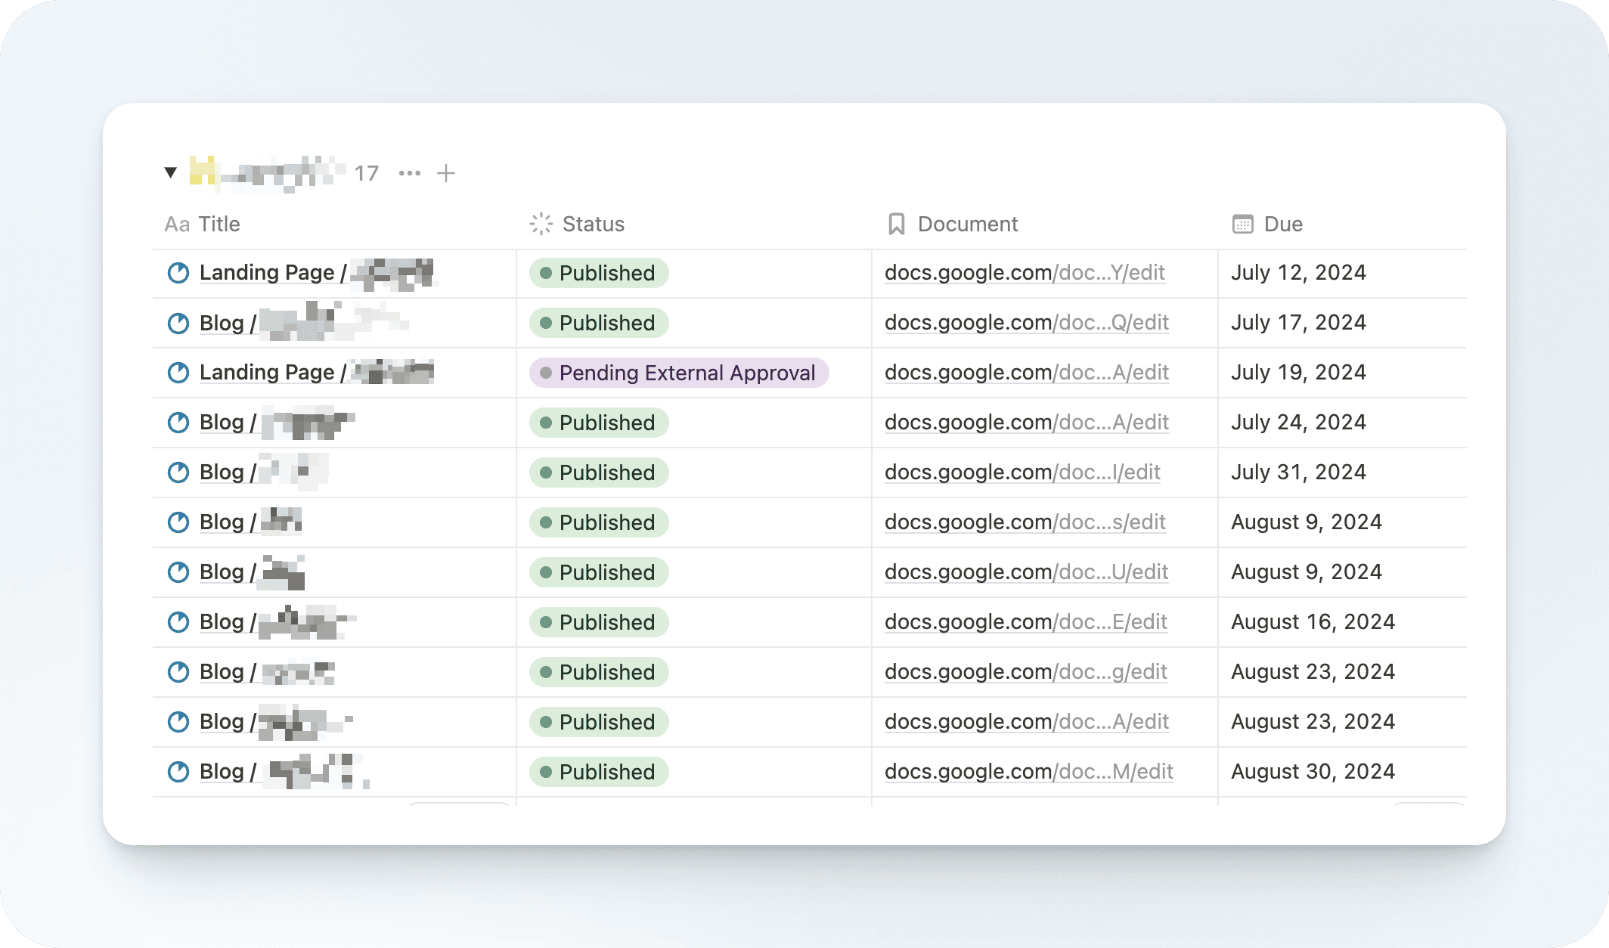Open Status column header menu
This screenshot has width=1609, height=948.
tap(594, 225)
